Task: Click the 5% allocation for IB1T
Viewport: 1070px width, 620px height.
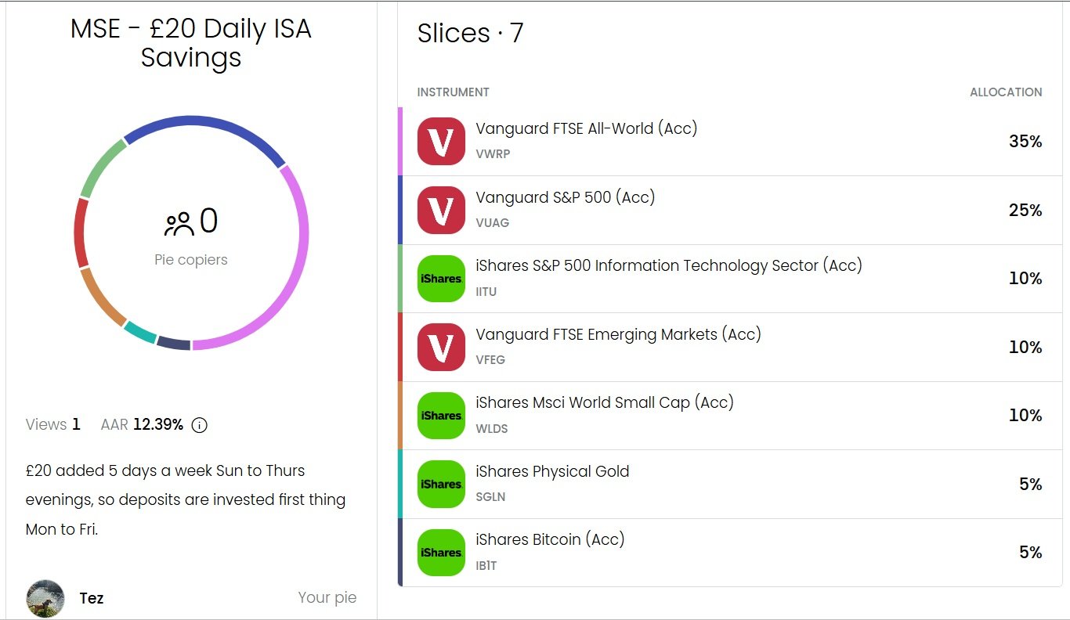Action: tap(1029, 553)
